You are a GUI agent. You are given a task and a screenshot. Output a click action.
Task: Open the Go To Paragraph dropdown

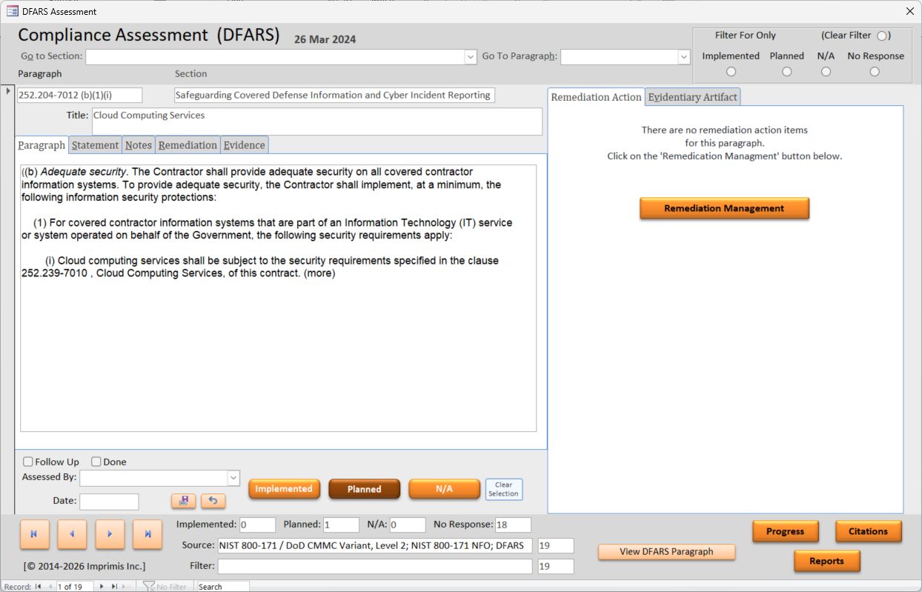(684, 57)
